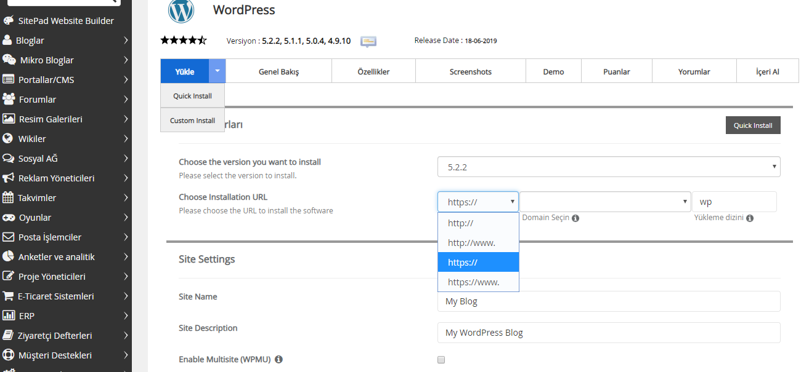Open the domain selection dropdown
Image resolution: width=809 pixels, height=372 pixels.
605,202
